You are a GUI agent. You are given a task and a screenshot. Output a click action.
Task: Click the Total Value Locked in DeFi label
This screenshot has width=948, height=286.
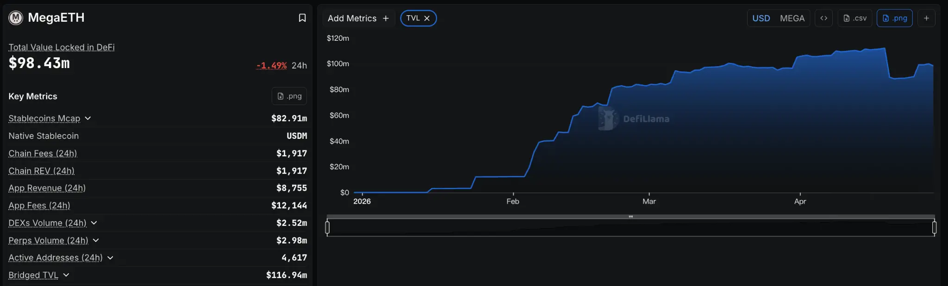click(x=62, y=47)
